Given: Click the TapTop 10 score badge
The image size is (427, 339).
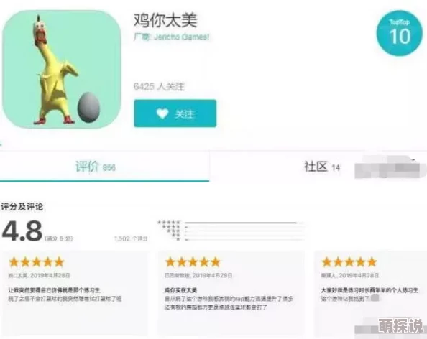Looking at the screenshot, I should pyautogui.click(x=400, y=33).
